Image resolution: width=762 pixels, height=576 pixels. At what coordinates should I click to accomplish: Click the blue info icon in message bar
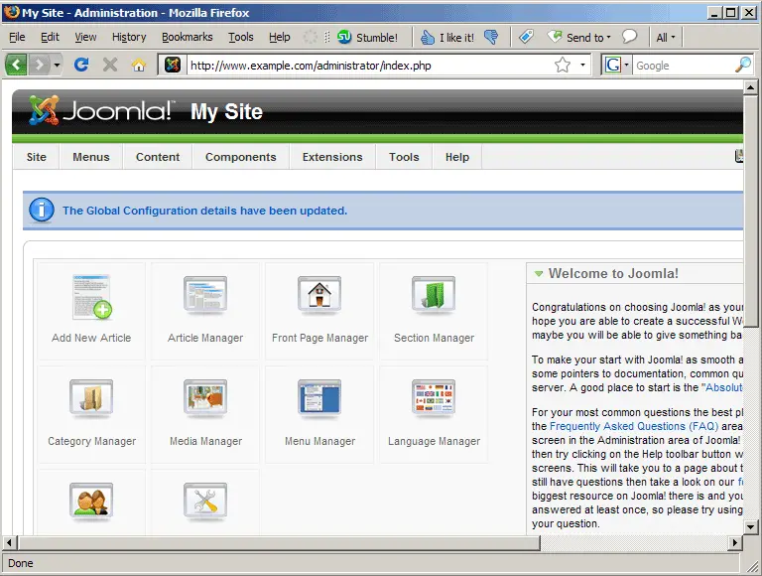(x=42, y=211)
